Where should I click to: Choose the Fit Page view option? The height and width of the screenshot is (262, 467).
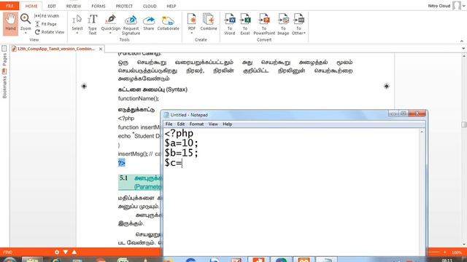[46, 24]
